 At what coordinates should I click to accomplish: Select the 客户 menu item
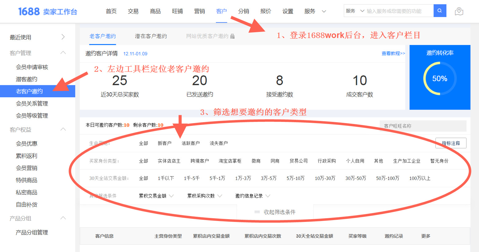coord(222,11)
